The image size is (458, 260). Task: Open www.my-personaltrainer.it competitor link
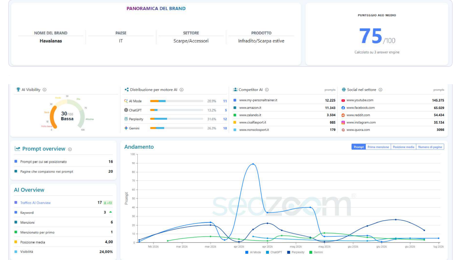[x=258, y=100]
